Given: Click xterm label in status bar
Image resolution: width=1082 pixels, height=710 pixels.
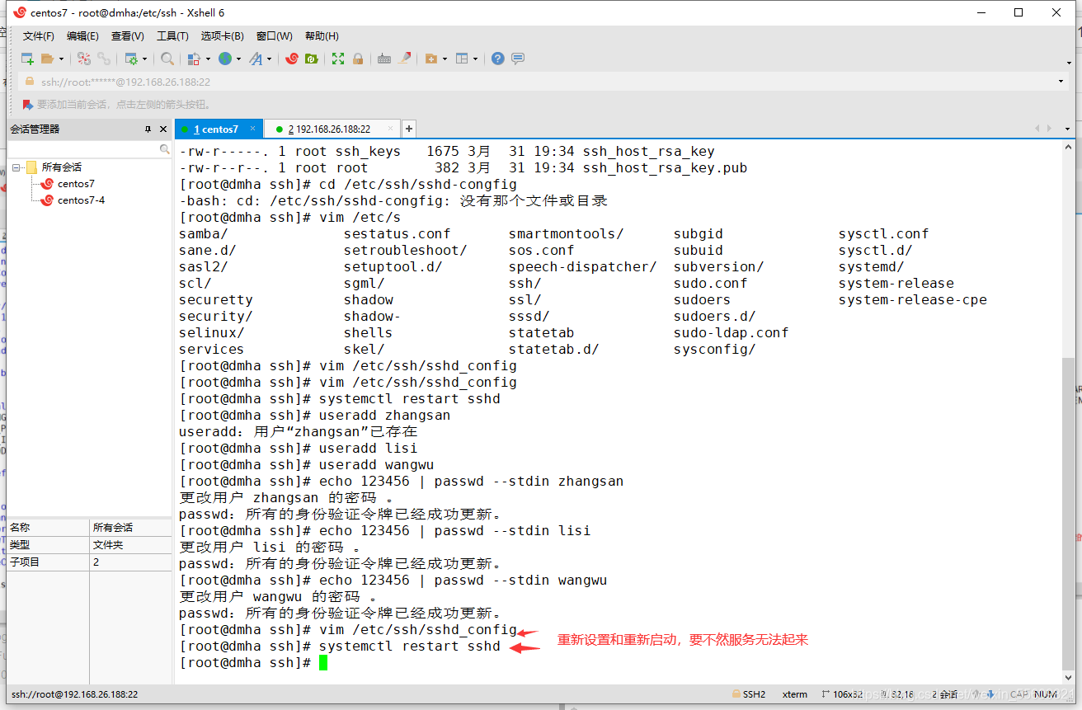Looking at the screenshot, I should click(x=795, y=694).
